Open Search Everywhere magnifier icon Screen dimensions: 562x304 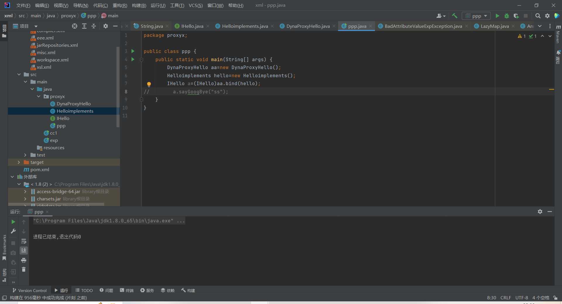point(538,16)
